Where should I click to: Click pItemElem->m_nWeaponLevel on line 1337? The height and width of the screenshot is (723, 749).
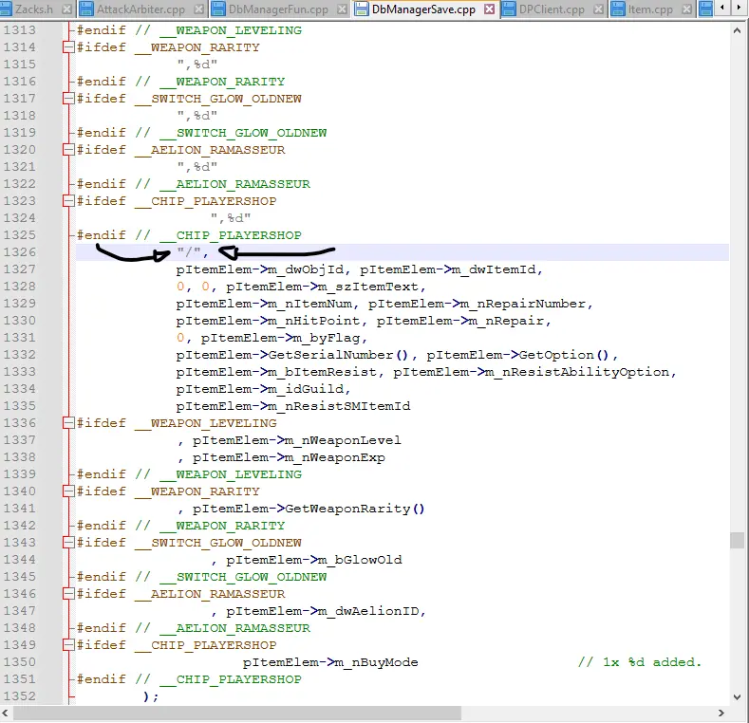point(296,440)
